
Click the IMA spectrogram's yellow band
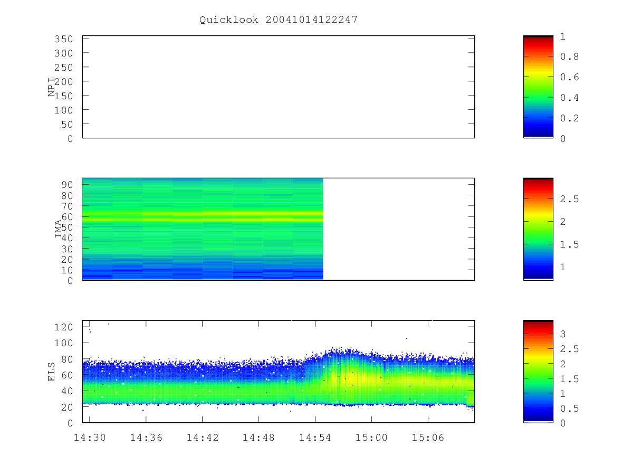click(203, 216)
